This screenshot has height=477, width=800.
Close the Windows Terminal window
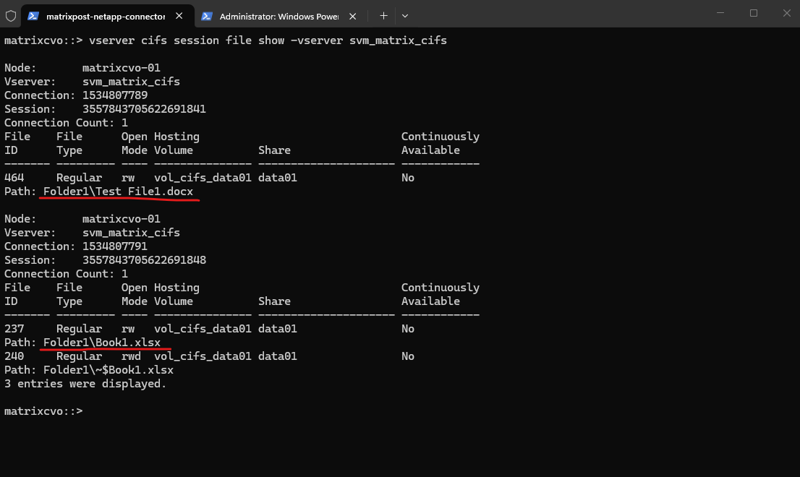tap(786, 13)
